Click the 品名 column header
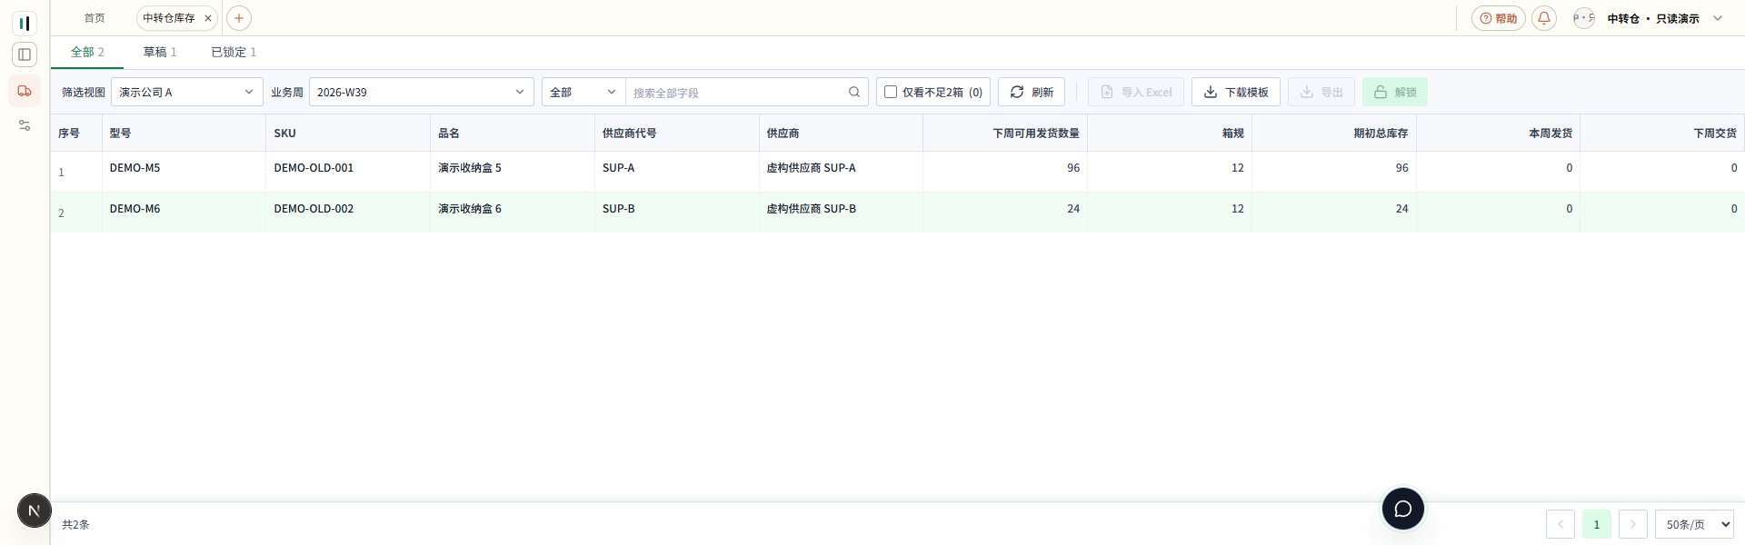The height and width of the screenshot is (545, 1745). pyautogui.click(x=513, y=133)
